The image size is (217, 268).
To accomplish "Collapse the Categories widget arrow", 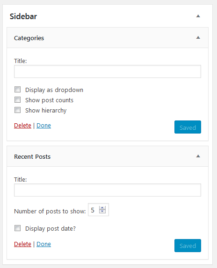I will coord(198,37).
